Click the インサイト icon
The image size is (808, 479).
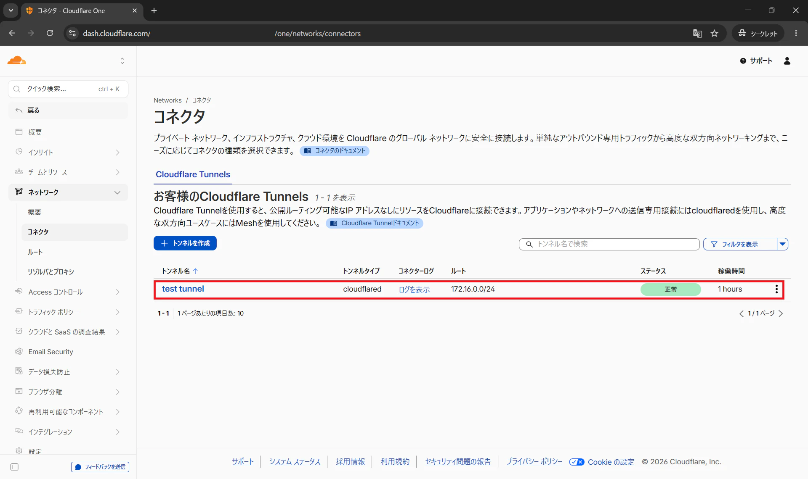[19, 152]
